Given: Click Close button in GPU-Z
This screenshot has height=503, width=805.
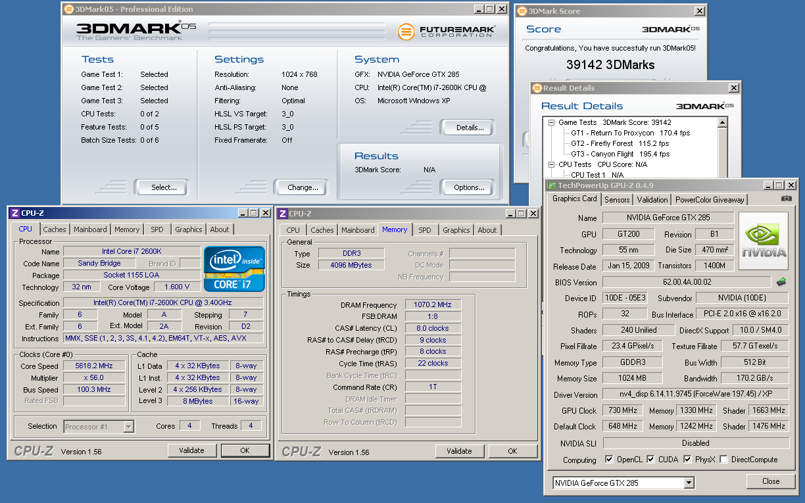Looking at the screenshot, I should pos(771,481).
